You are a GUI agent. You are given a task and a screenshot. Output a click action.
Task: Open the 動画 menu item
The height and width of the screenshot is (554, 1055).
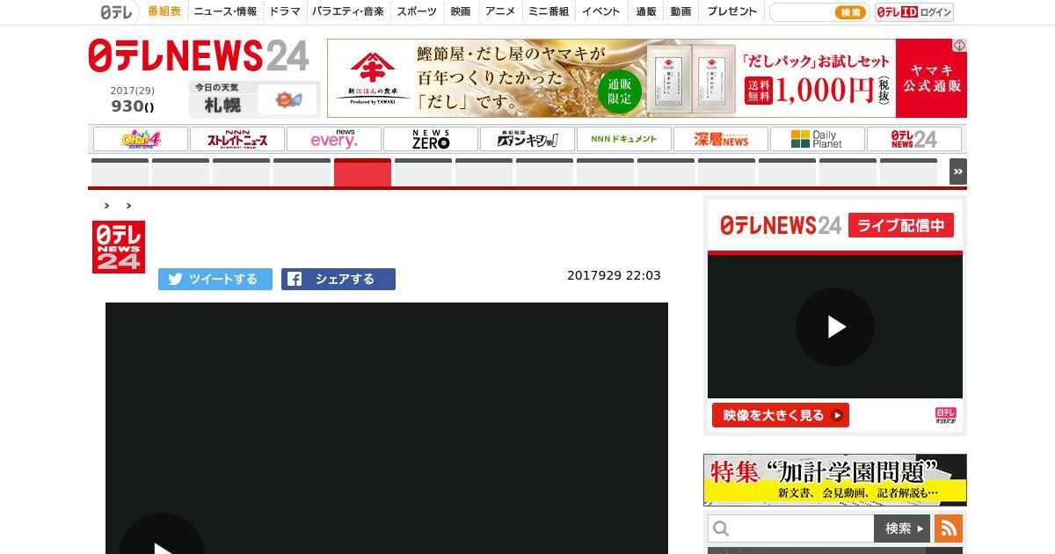click(680, 12)
